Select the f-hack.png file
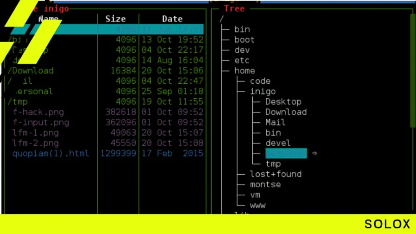The image size is (416, 234). click(38, 112)
